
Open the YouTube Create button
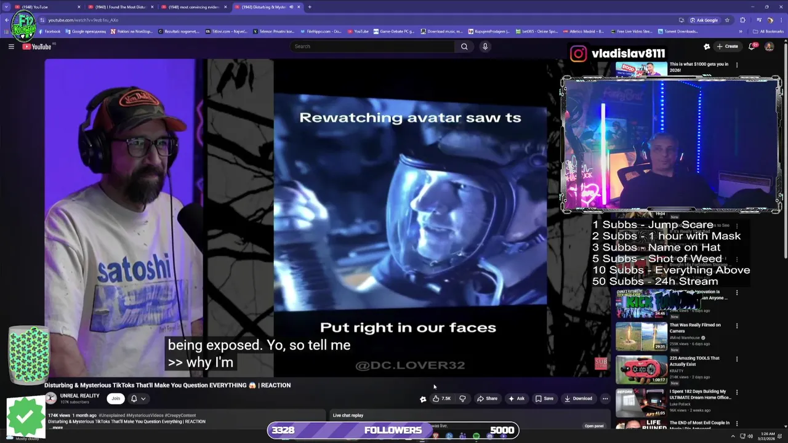[728, 46]
